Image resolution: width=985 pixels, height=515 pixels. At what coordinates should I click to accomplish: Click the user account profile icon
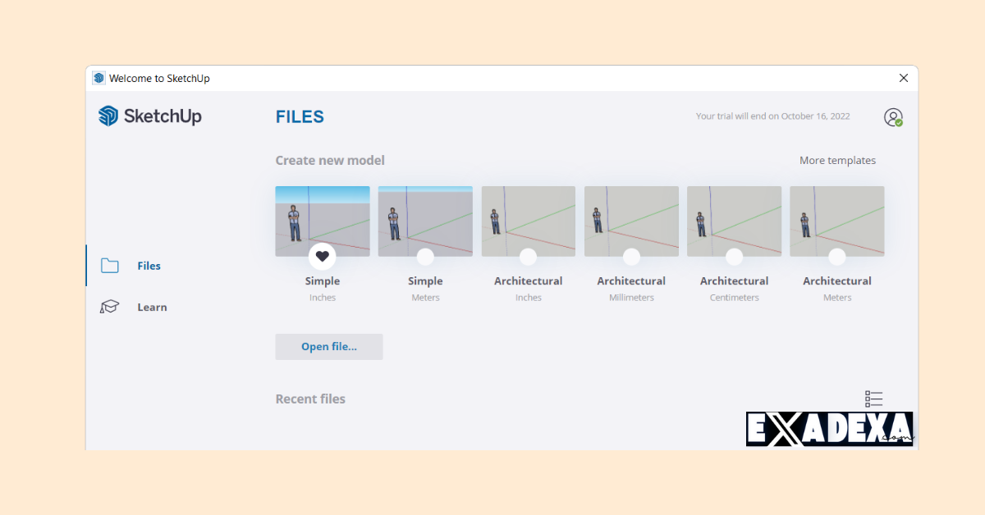point(893,117)
